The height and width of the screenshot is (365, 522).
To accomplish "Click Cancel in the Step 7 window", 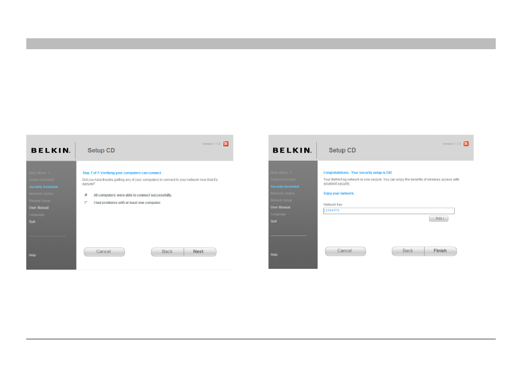I will (104, 252).
